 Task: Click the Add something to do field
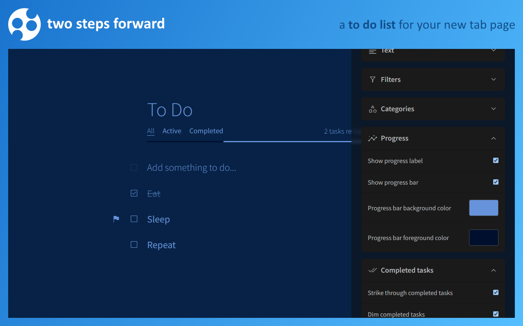(192, 167)
